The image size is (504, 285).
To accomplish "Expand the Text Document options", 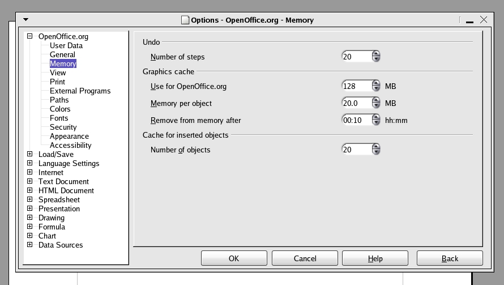I will point(30,181).
